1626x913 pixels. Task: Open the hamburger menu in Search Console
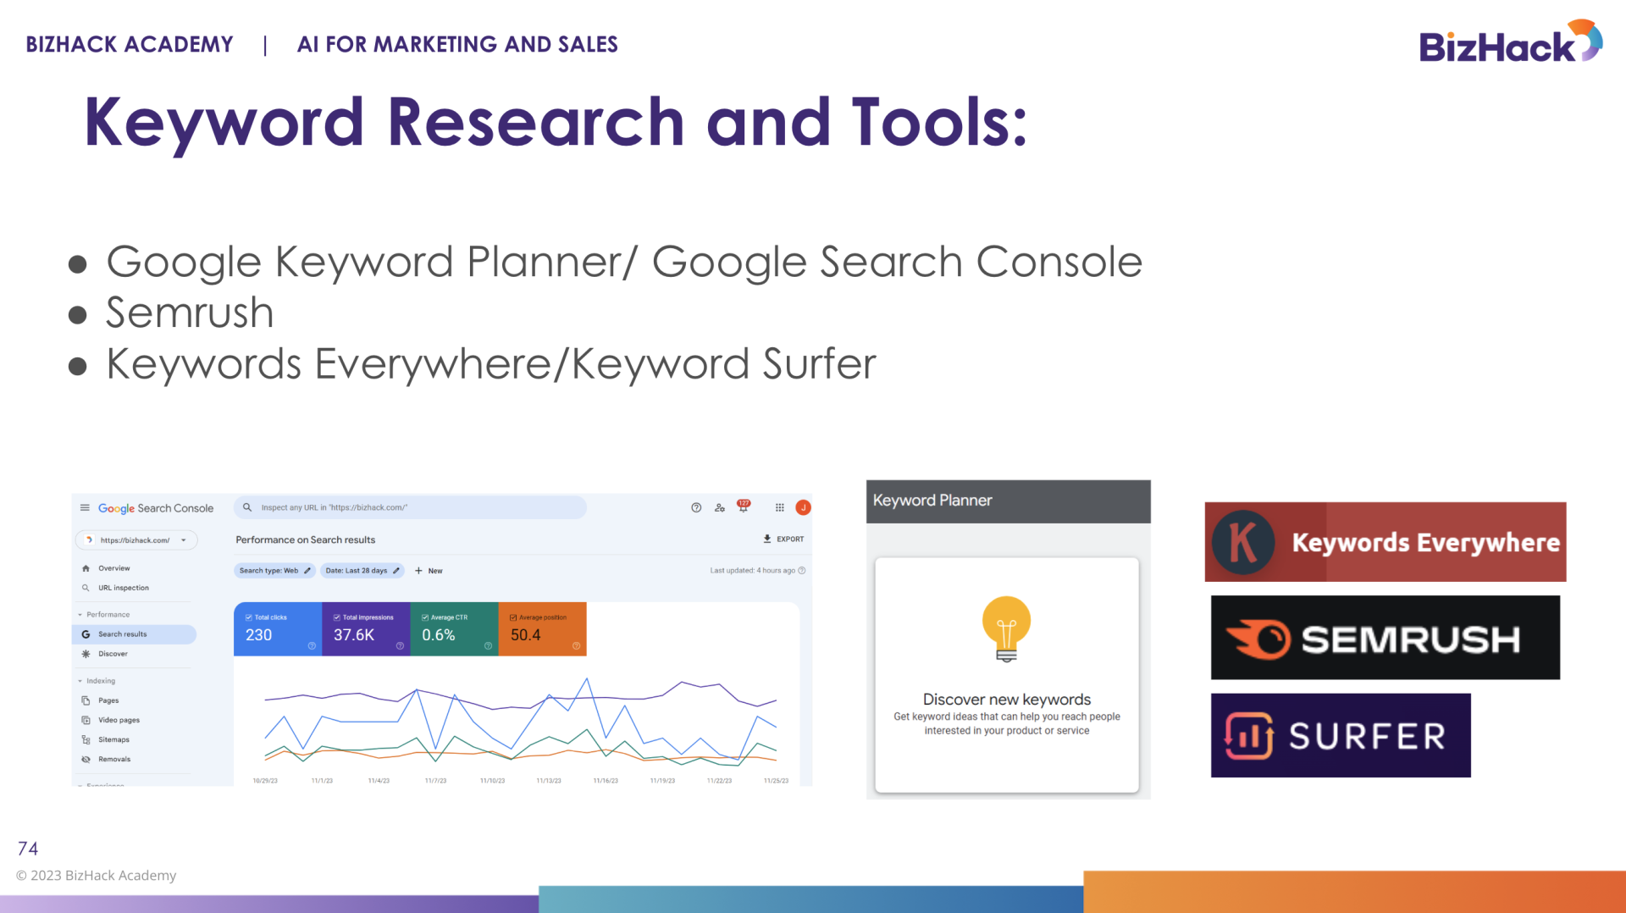85,508
